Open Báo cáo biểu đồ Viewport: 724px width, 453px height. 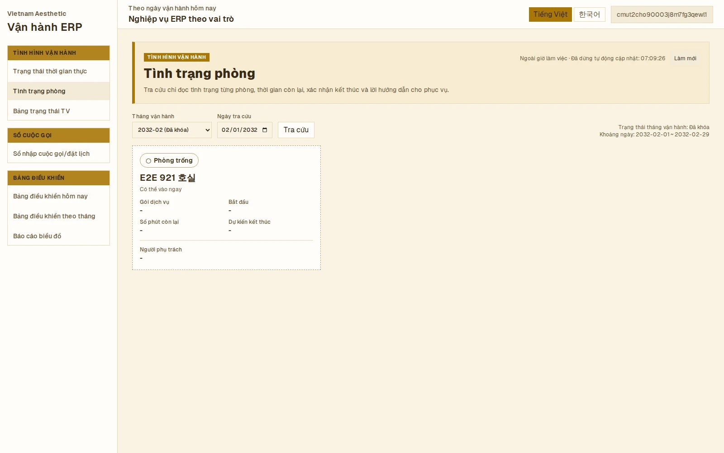click(58, 236)
